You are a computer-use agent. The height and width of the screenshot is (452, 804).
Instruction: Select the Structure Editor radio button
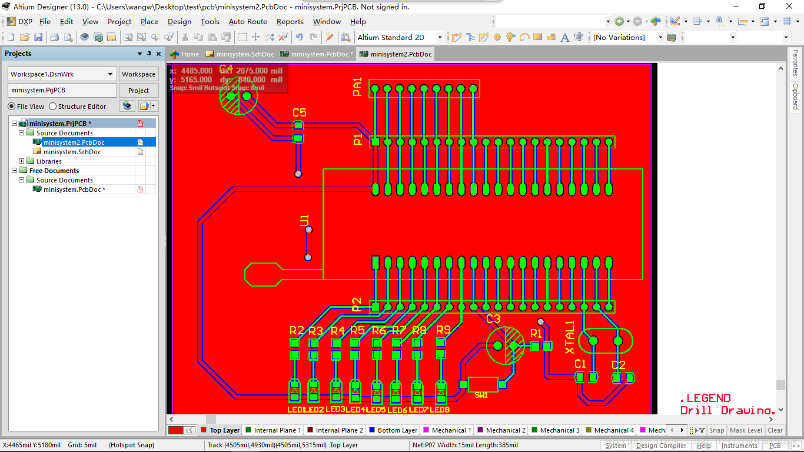coord(52,107)
